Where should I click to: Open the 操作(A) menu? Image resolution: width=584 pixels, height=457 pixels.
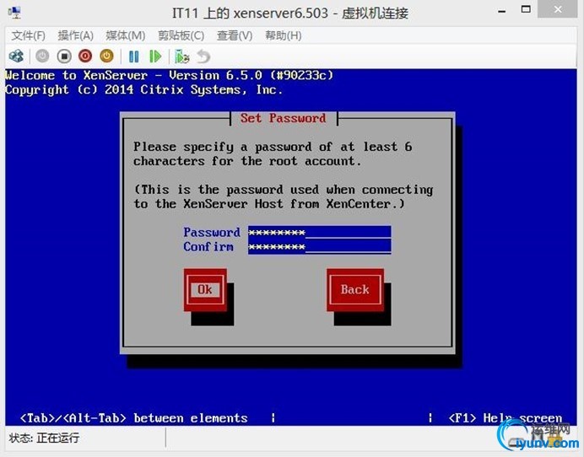(x=76, y=35)
